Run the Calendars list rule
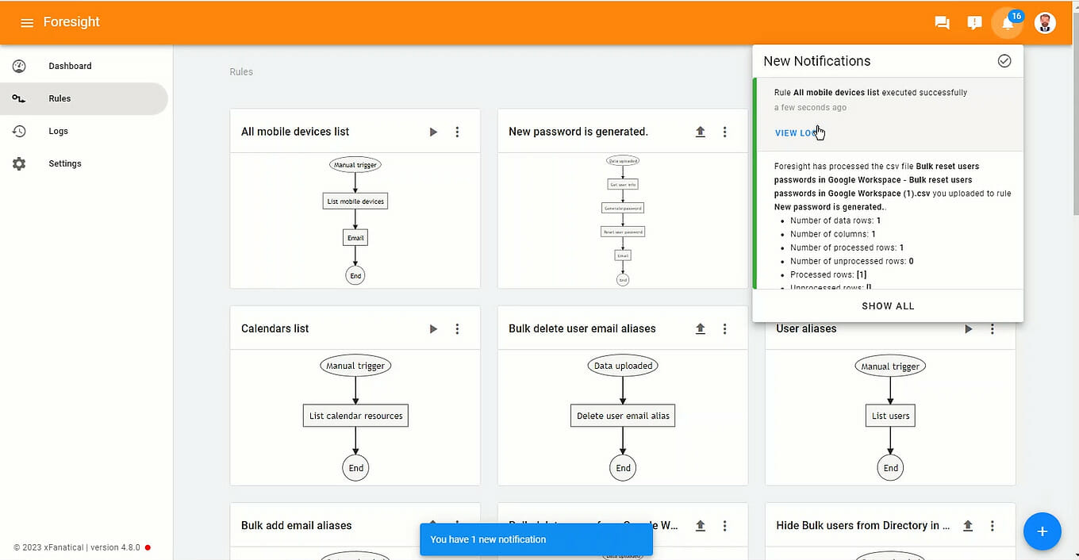The width and height of the screenshot is (1079, 560). coord(433,328)
